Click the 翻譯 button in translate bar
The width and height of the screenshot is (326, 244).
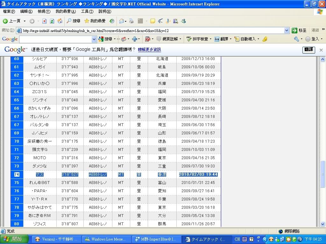[308, 50]
